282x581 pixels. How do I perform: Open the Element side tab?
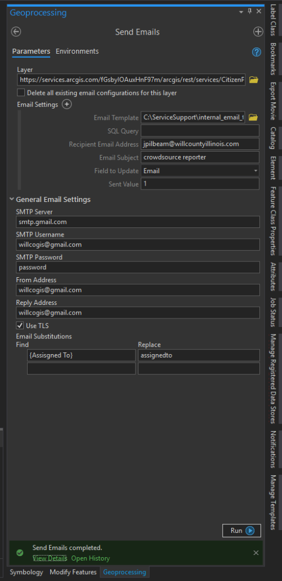(273, 169)
